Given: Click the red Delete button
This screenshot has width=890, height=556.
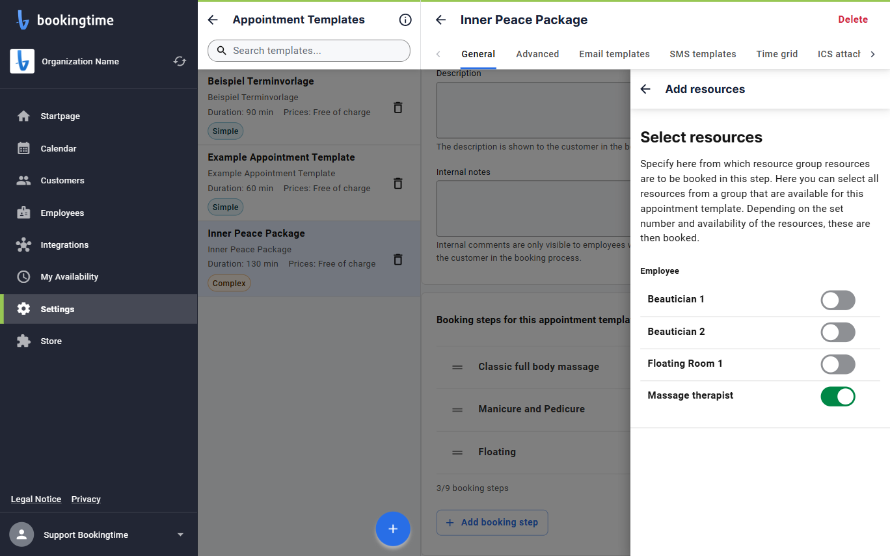Looking at the screenshot, I should click(x=853, y=20).
